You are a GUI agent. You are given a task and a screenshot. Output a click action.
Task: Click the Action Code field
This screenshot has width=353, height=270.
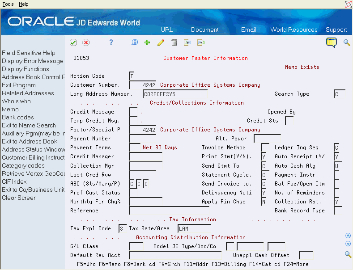click(132, 76)
